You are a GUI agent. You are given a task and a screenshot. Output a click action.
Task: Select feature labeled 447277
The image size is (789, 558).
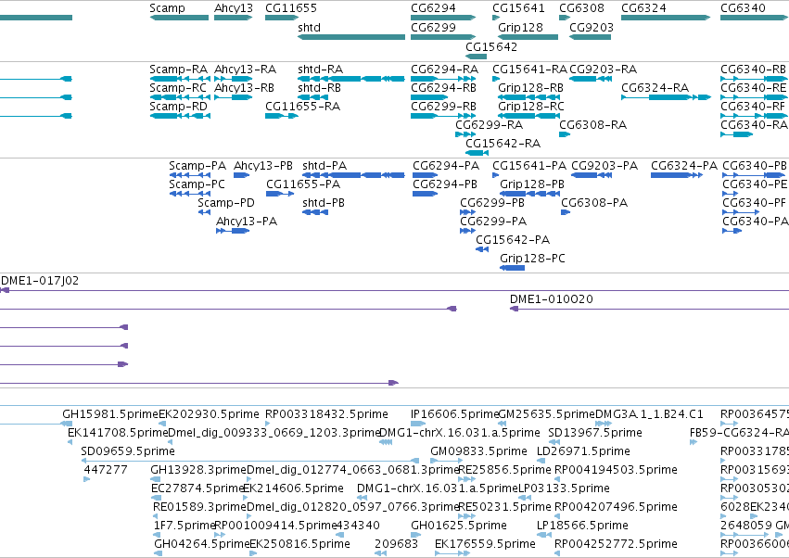pos(106,470)
